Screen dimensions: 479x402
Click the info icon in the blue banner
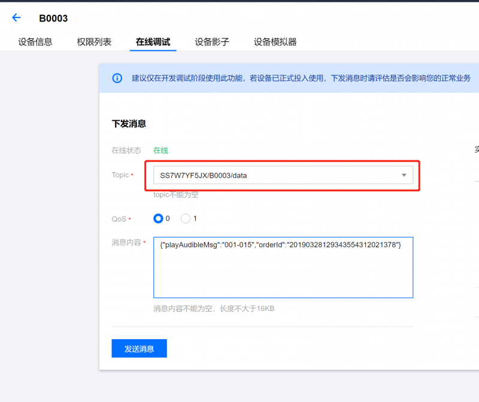117,78
